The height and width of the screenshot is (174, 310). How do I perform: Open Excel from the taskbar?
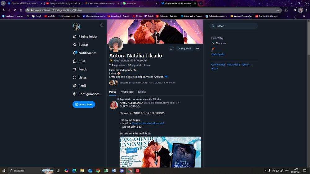(106, 171)
